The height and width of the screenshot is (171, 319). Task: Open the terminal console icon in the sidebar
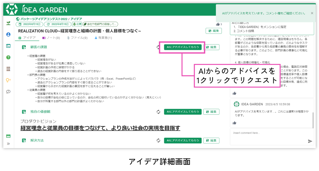tap(8, 46)
